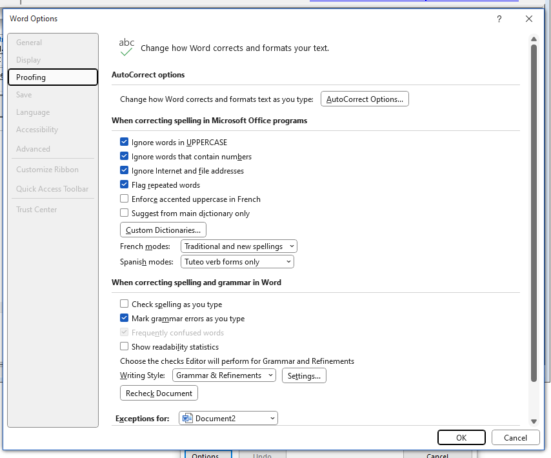This screenshot has height=458, width=551.
Task: Click Cancel in Word Options dialog
Action: pos(516,437)
